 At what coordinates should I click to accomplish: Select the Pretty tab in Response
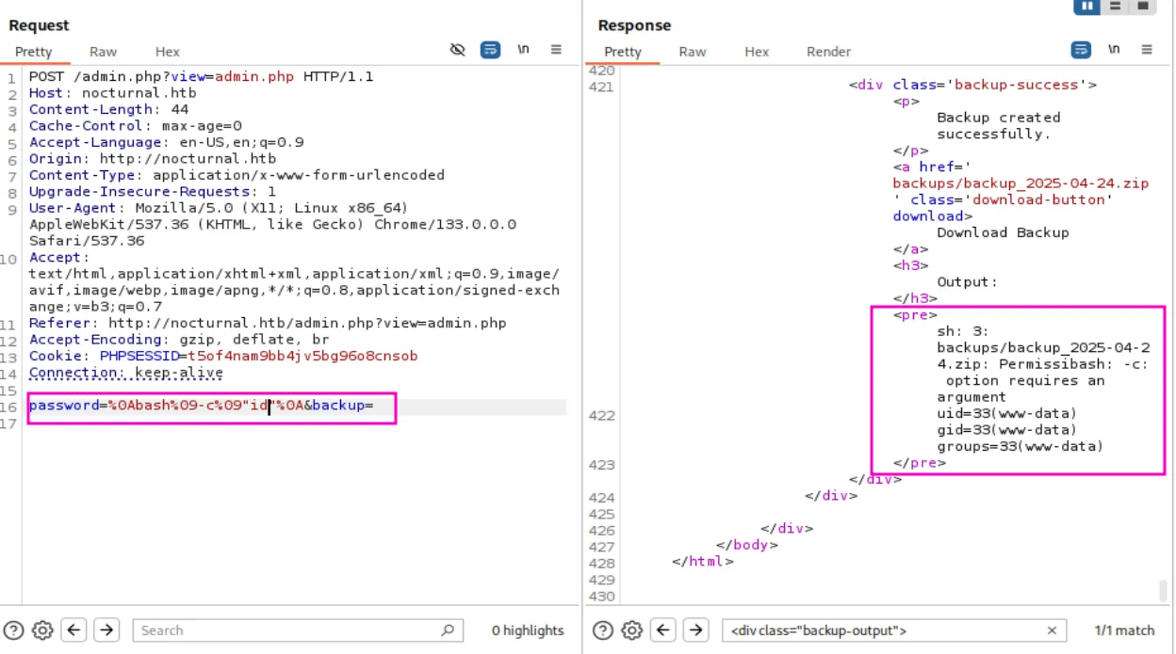pyautogui.click(x=623, y=52)
